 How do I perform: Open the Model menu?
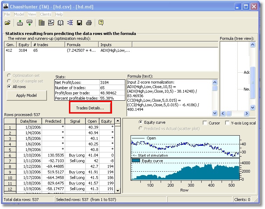[19, 14]
